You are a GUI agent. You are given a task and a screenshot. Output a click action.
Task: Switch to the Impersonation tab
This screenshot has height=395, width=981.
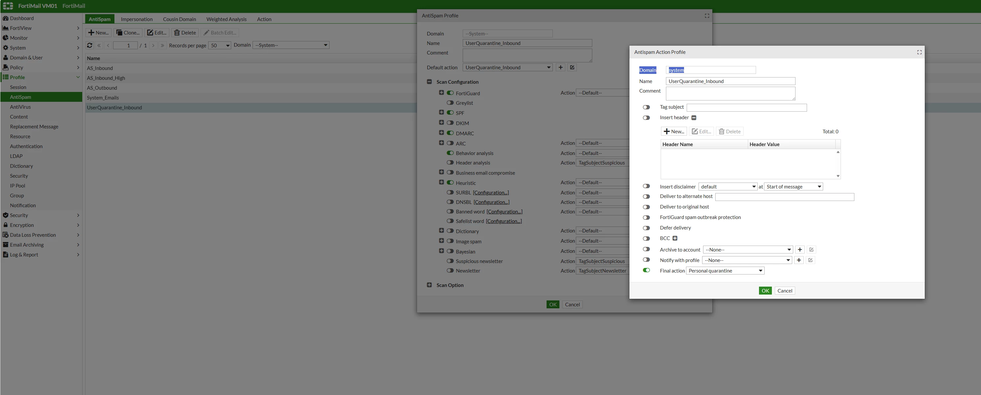pyautogui.click(x=137, y=19)
